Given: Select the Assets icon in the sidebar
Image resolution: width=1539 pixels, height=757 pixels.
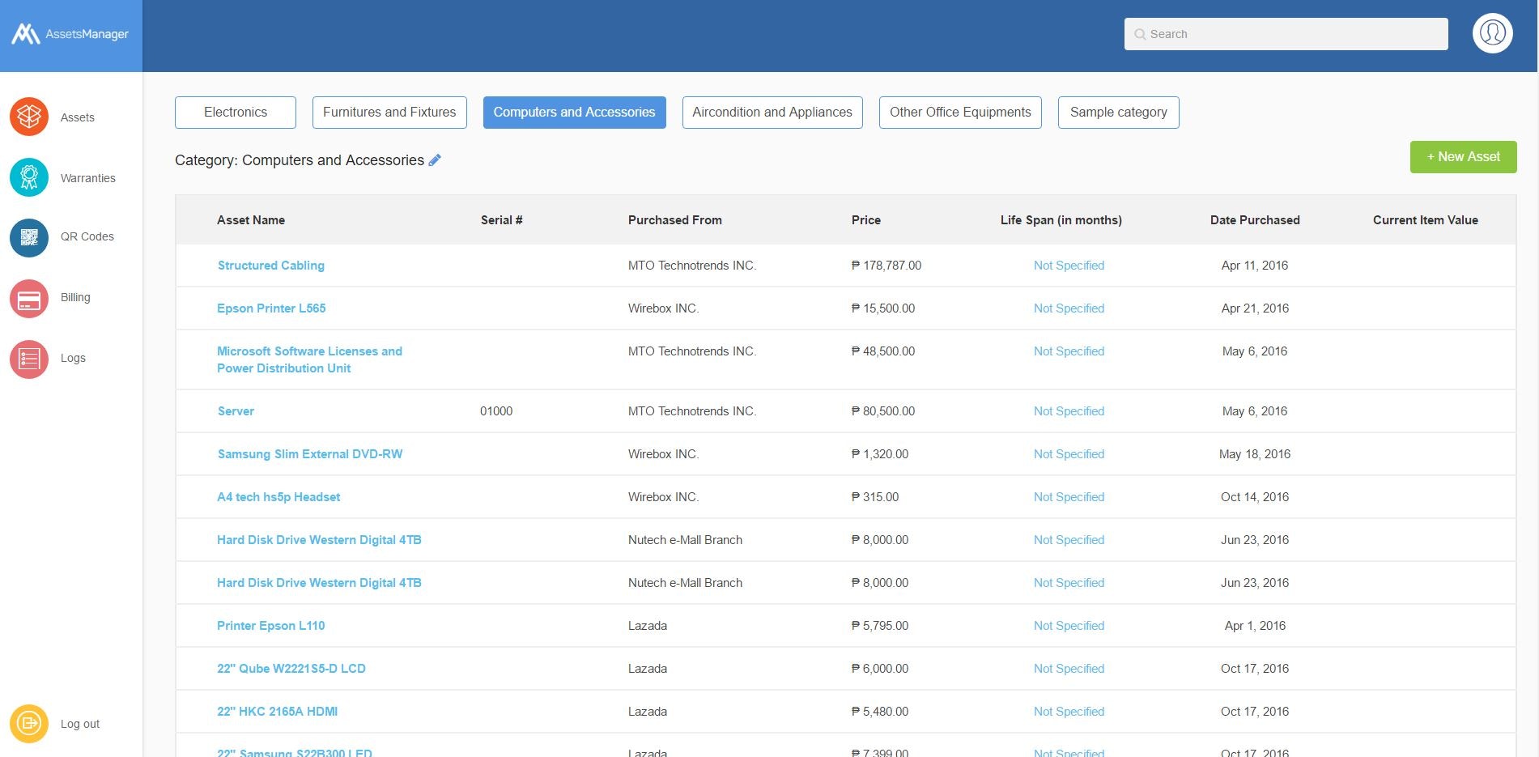Looking at the screenshot, I should click(28, 117).
